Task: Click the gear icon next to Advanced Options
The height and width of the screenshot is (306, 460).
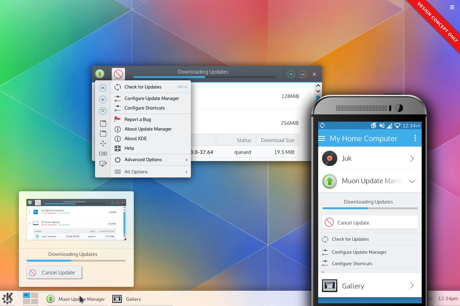Action: click(118, 160)
